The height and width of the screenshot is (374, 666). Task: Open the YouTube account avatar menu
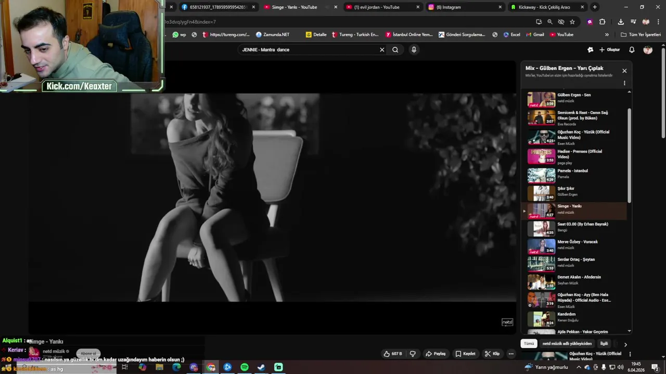648,50
